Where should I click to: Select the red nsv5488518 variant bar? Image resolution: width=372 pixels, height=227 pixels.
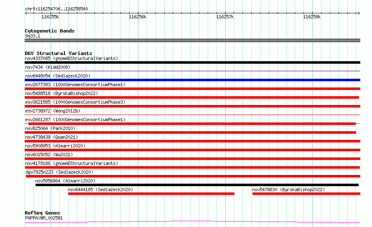coord(192,97)
